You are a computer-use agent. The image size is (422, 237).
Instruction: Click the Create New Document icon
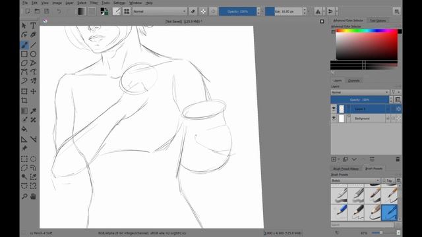[28, 11]
